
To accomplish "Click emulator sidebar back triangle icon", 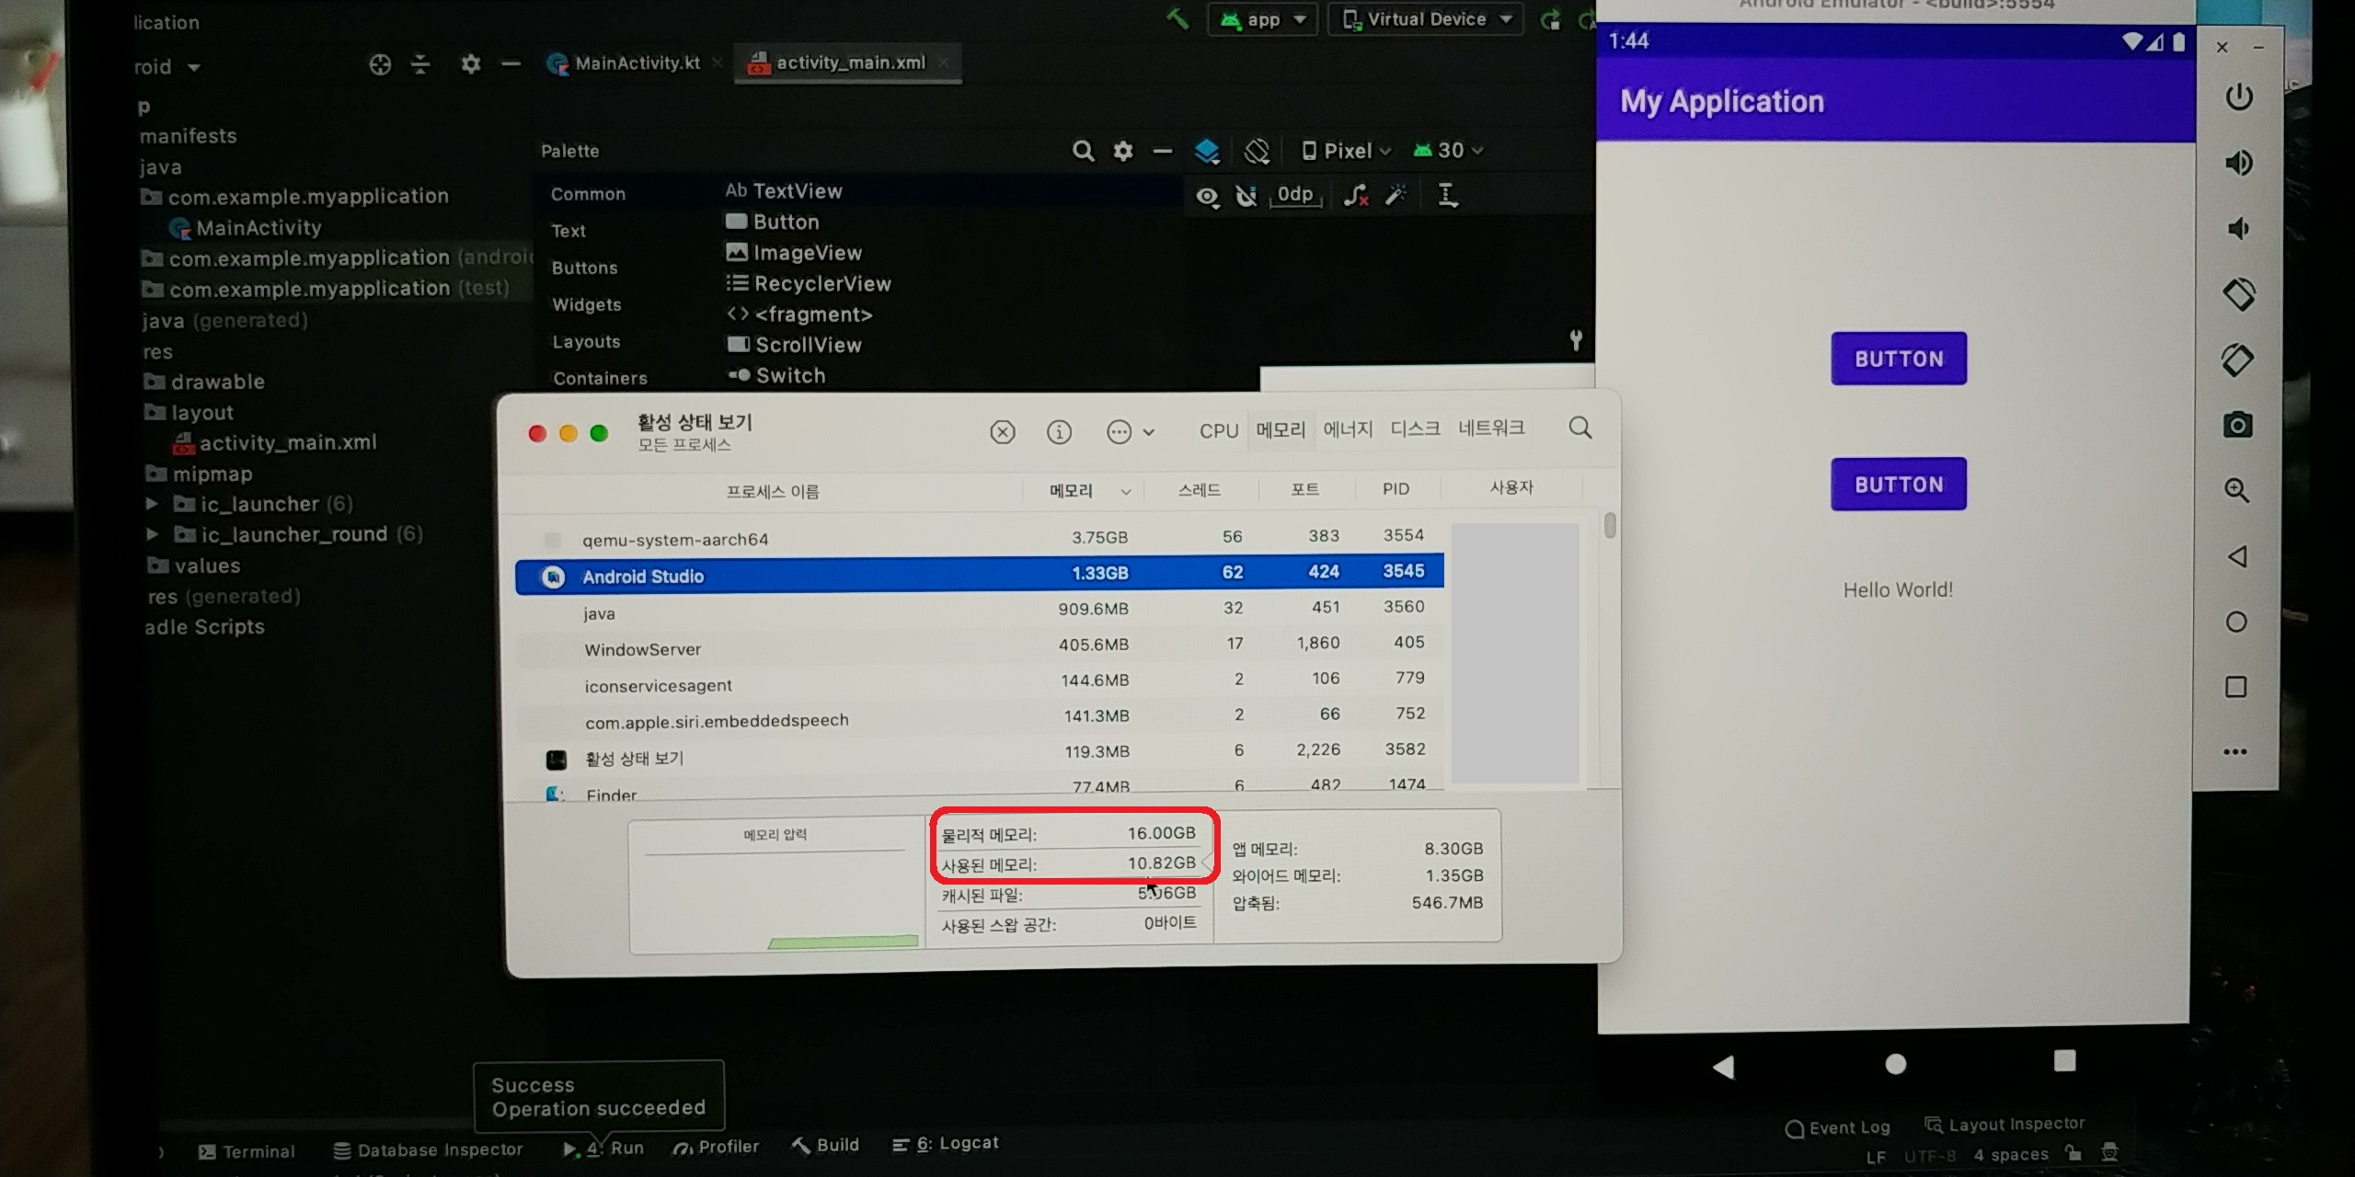I will [2237, 556].
